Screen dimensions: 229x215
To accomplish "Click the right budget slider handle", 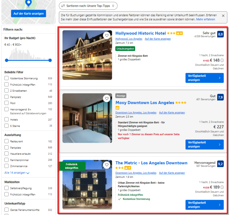I will coord(50,60).
